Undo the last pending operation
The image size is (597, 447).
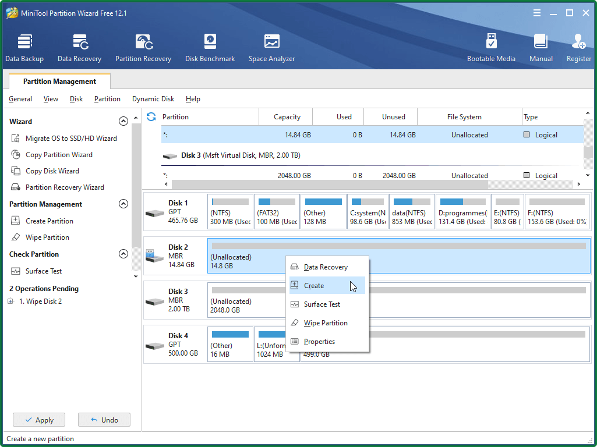[x=104, y=420]
